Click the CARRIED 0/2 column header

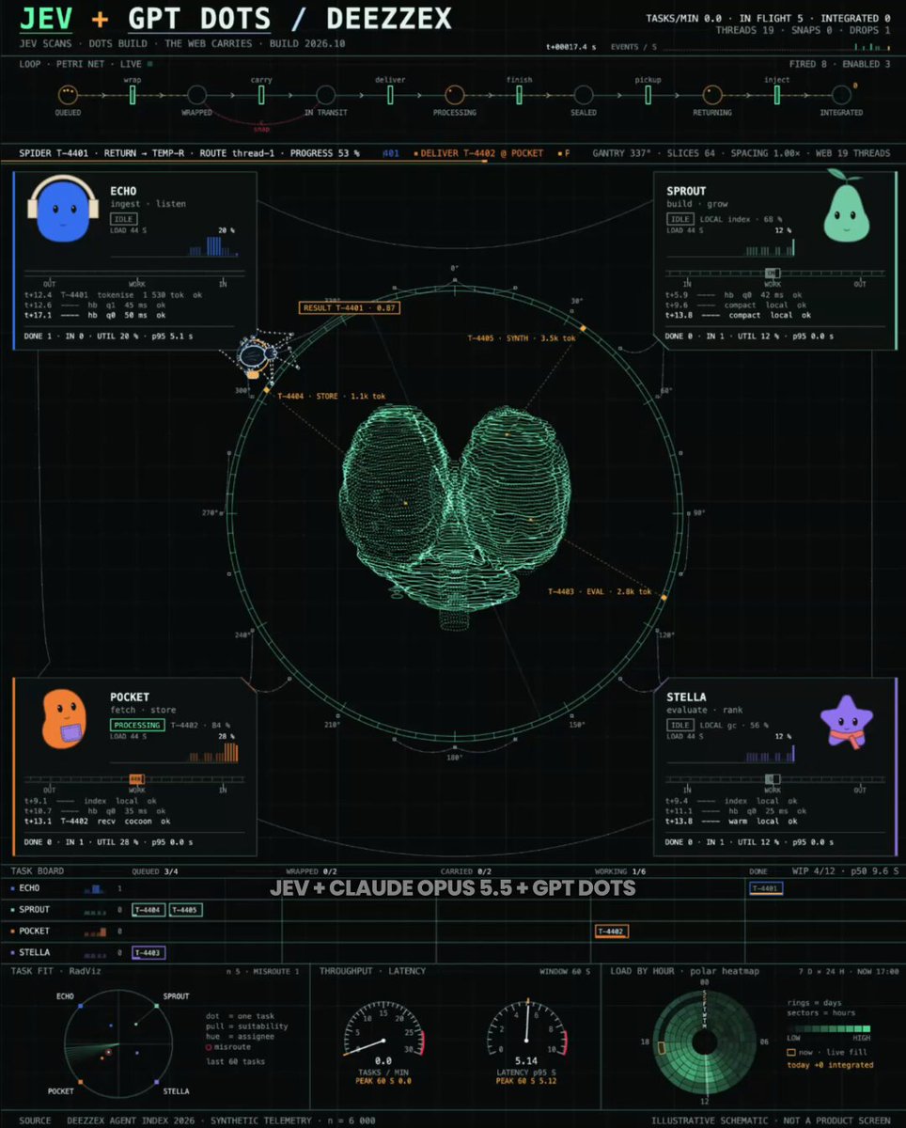pyautogui.click(x=466, y=871)
